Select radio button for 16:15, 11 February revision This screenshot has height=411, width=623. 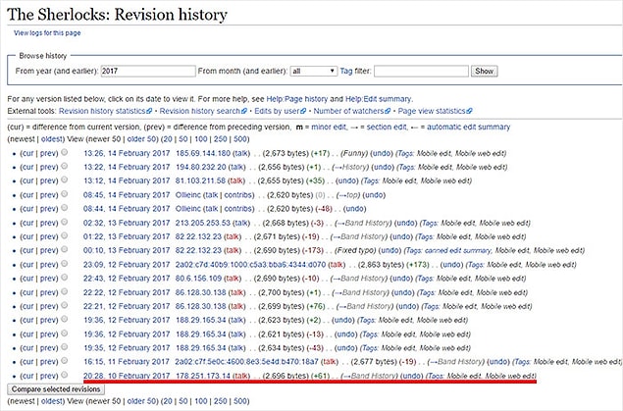[65, 361]
